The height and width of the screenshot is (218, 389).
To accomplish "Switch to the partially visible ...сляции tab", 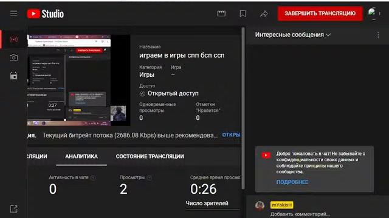I will (x=37, y=156).
